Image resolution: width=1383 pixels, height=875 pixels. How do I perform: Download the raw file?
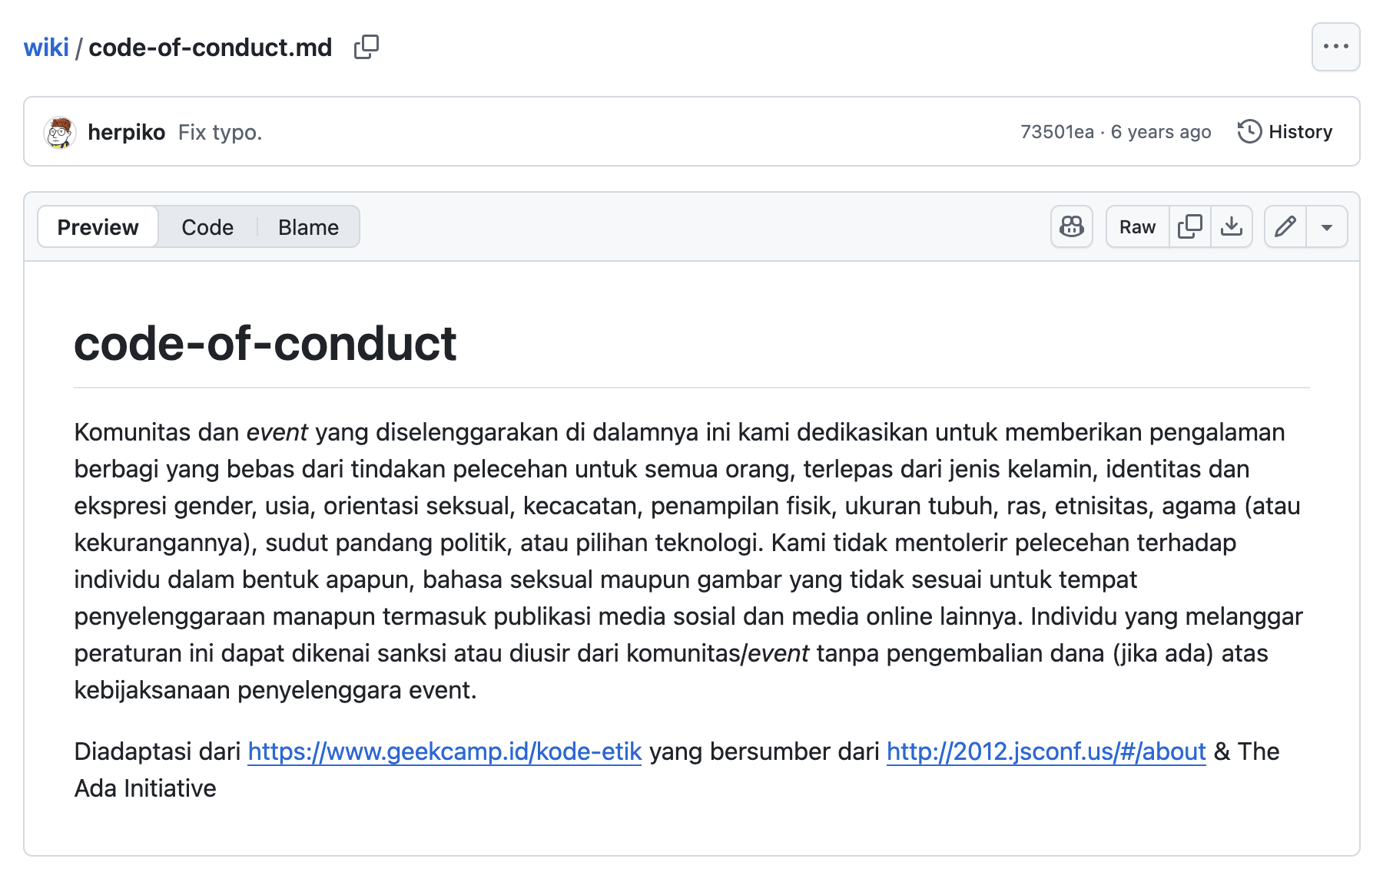coord(1232,227)
